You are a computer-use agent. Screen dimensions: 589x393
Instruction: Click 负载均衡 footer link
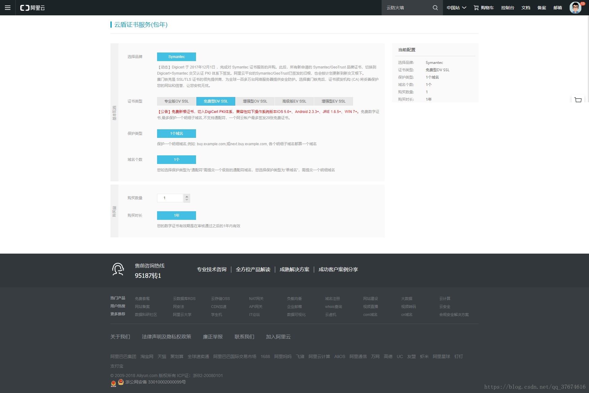[294, 299]
